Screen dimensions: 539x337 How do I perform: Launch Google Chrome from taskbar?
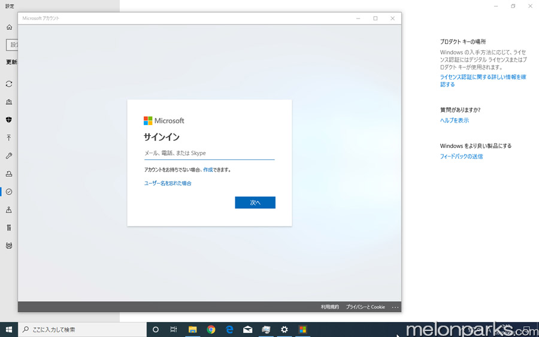(x=211, y=329)
